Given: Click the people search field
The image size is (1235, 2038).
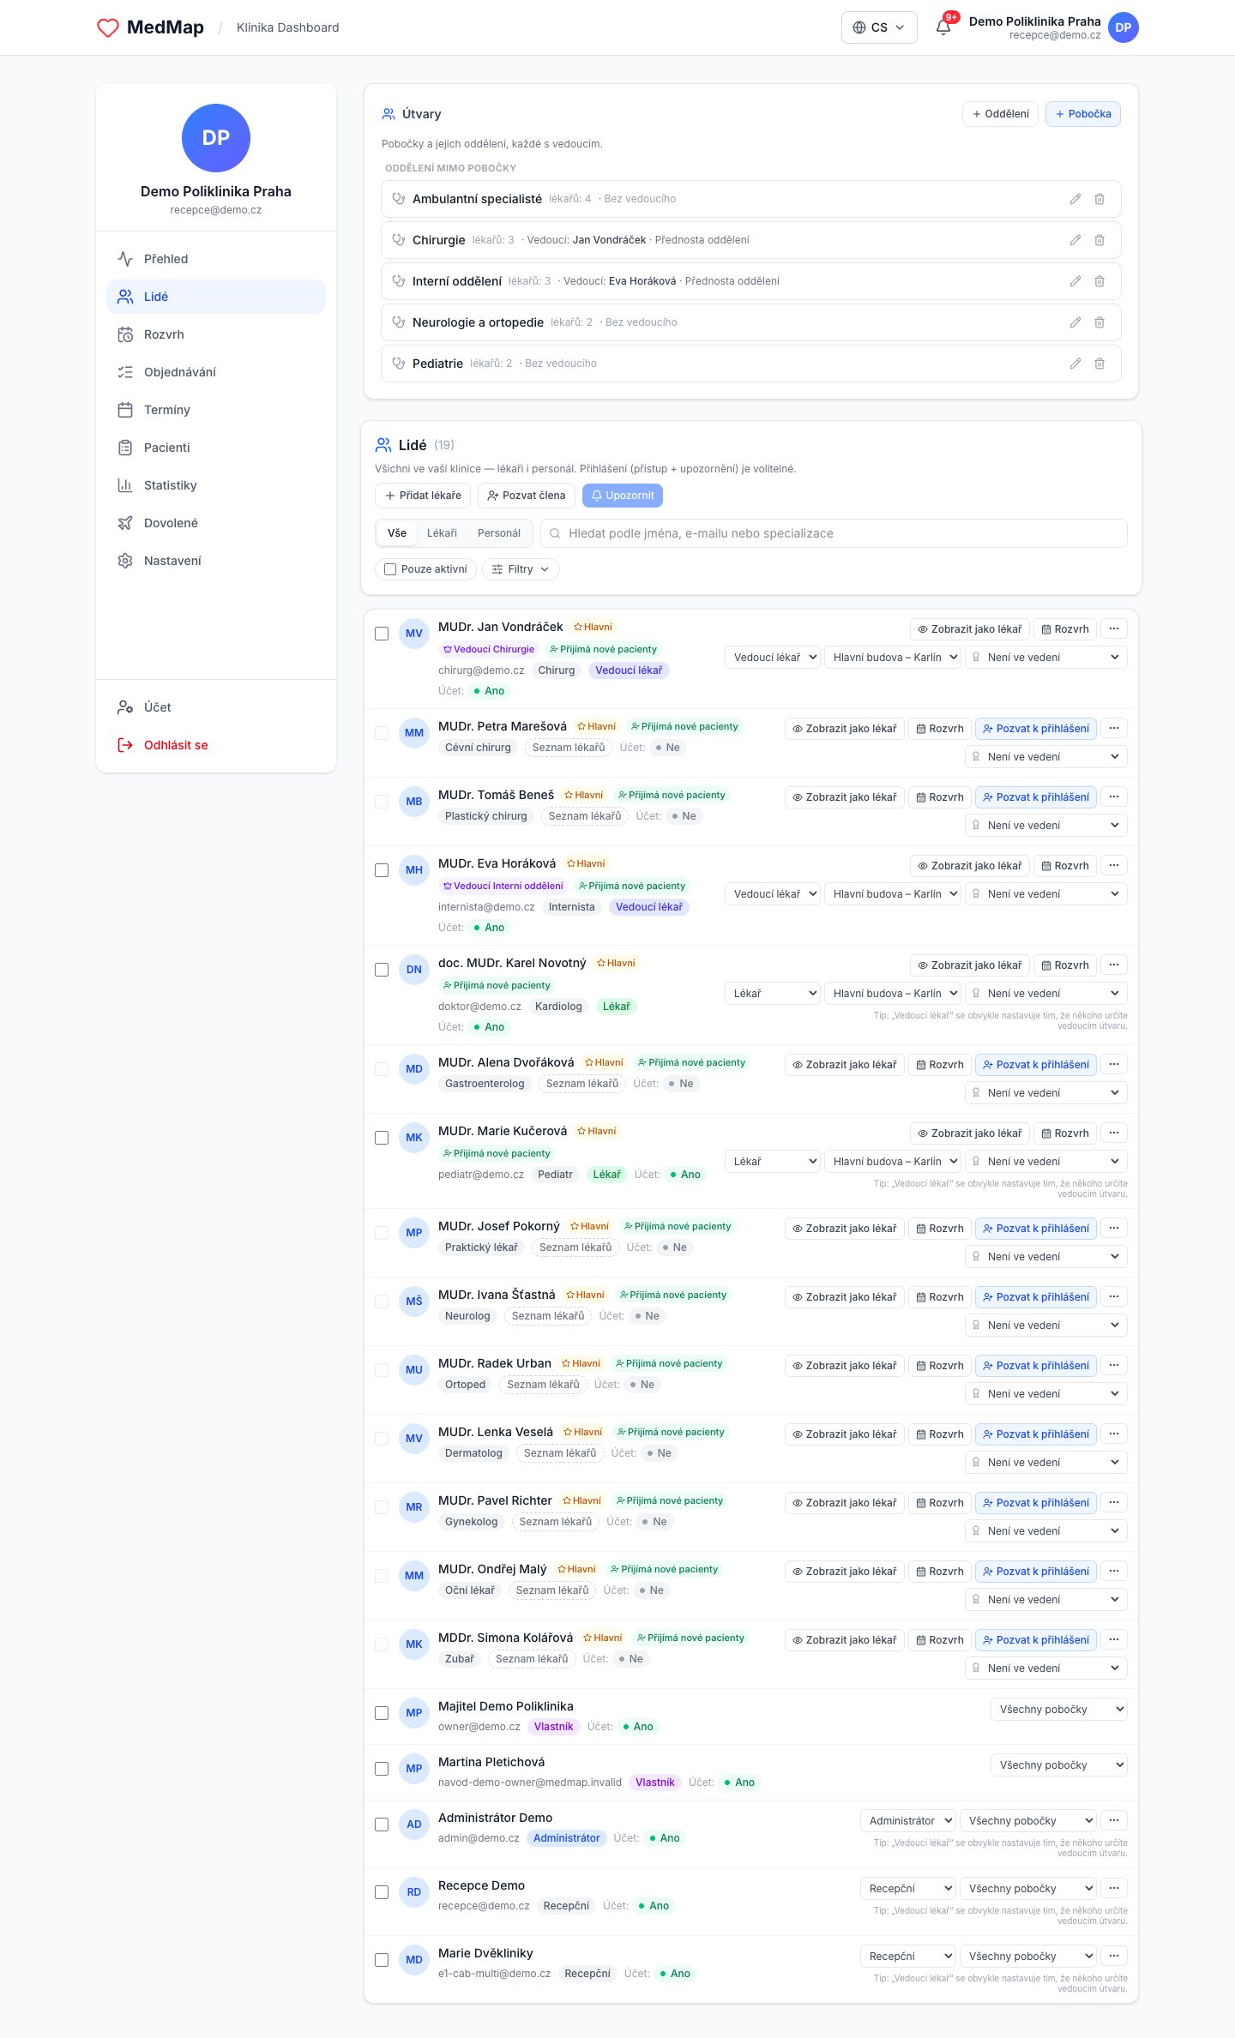Looking at the screenshot, I should [x=834, y=533].
